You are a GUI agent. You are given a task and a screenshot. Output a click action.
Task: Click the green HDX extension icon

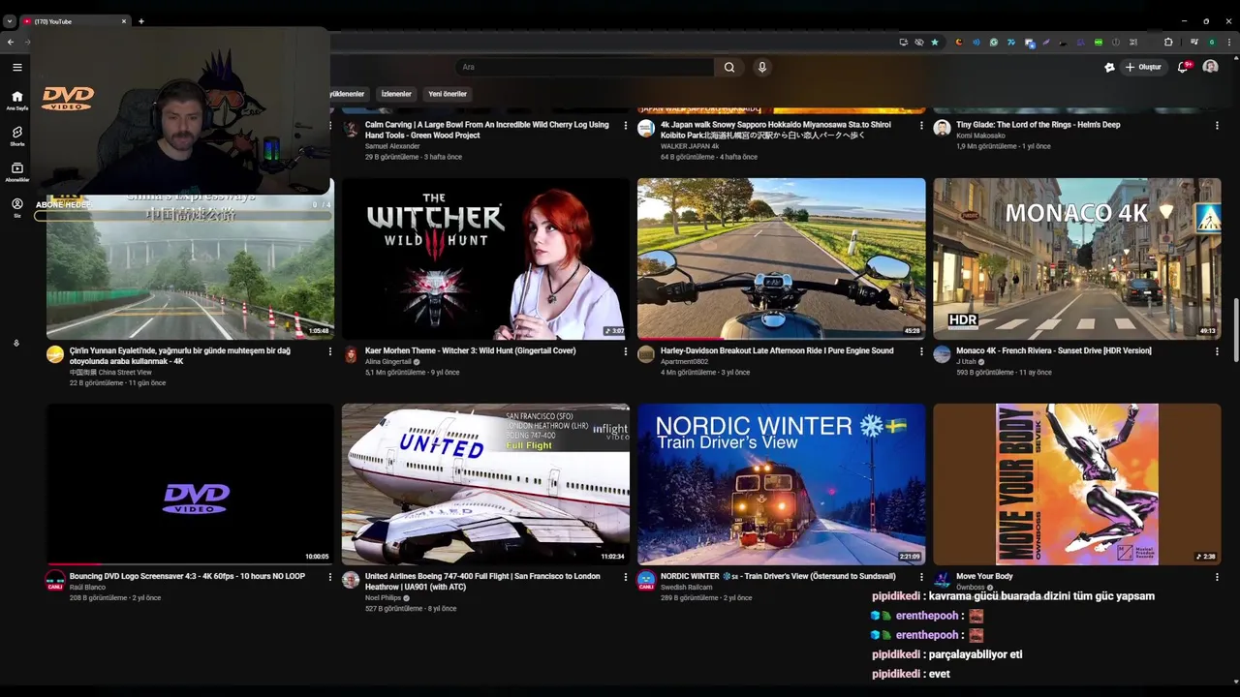click(1098, 42)
